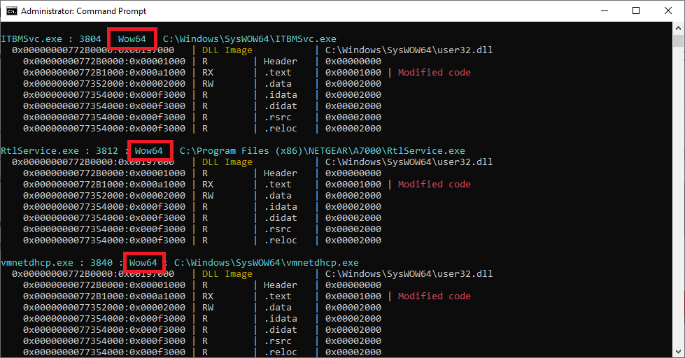Screen dimensions: 685x358
Task: Open the Command Prompt system menu icon
Action: pos(11,11)
